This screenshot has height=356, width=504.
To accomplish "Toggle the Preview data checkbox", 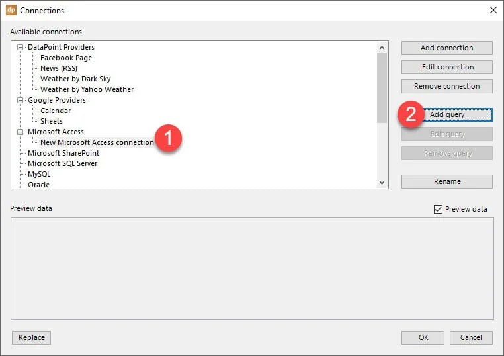I will (x=438, y=209).
